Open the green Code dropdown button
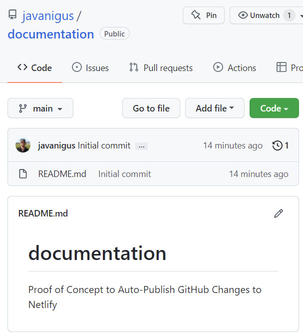Image resolution: width=303 pixels, height=334 pixels. pos(274,108)
